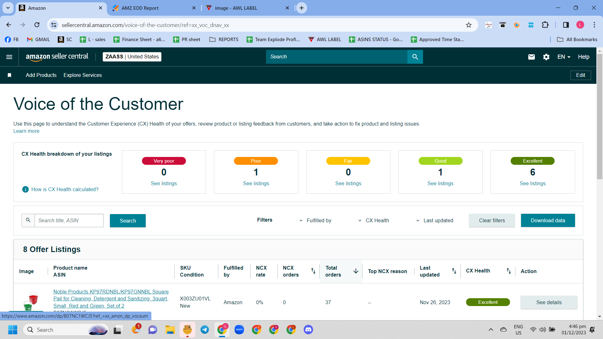603x339 pixels.
Task: Expand the Last updated filter dropdown
Action: coord(435,220)
